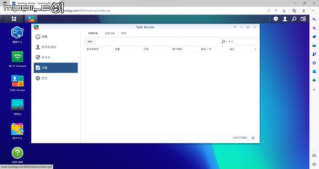This screenshot has height=169, width=319.
Task: Sort by the 描述 column header
Action: (241, 49)
